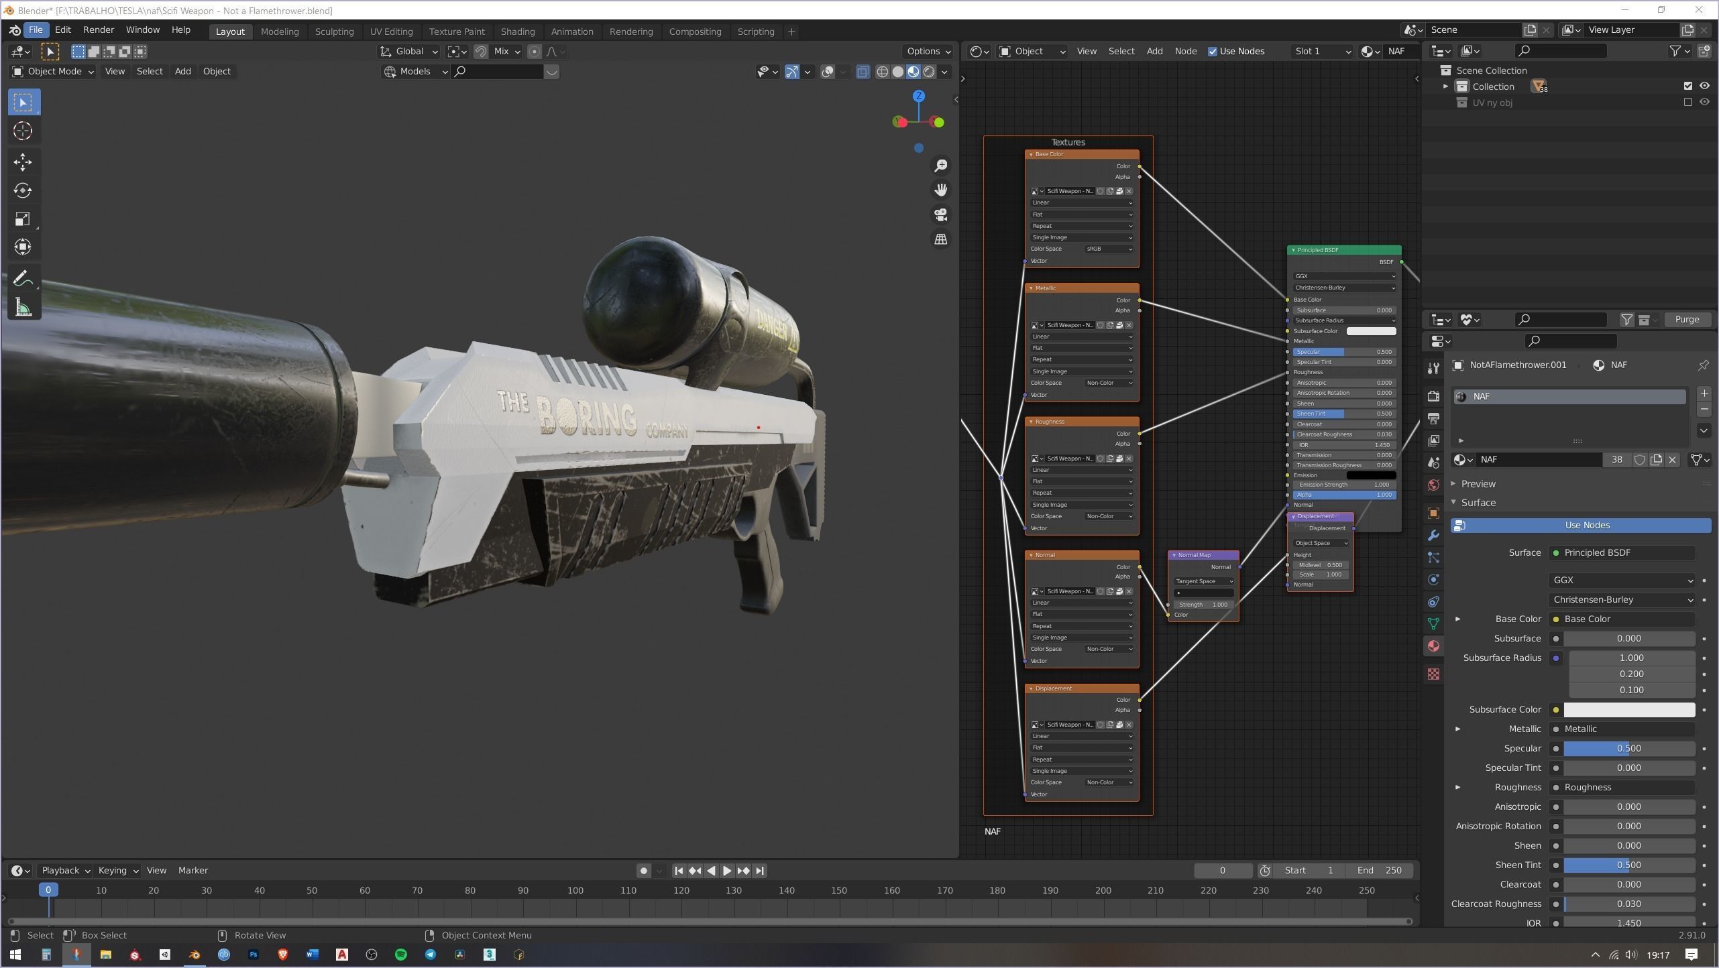Open the Models collection dropdown
Image resolution: width=1719 pixels, height=968 pixels.
(x=416, y=72)
